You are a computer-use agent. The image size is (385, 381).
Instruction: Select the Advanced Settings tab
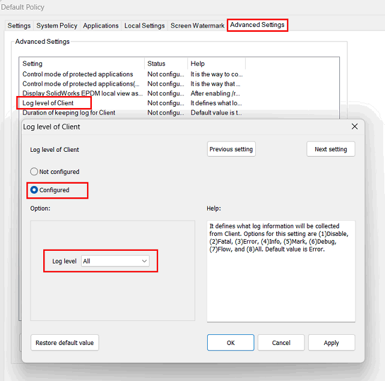(257, 25)
